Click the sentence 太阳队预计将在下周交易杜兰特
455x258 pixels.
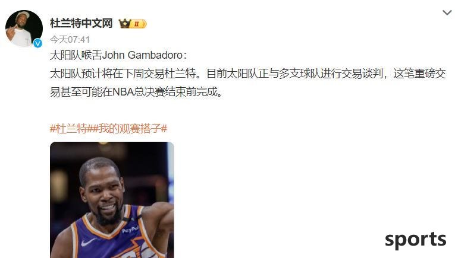tap(123, 74)
